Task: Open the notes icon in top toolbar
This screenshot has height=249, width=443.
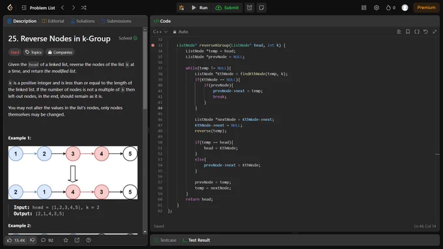Action: tap(262, 8)
